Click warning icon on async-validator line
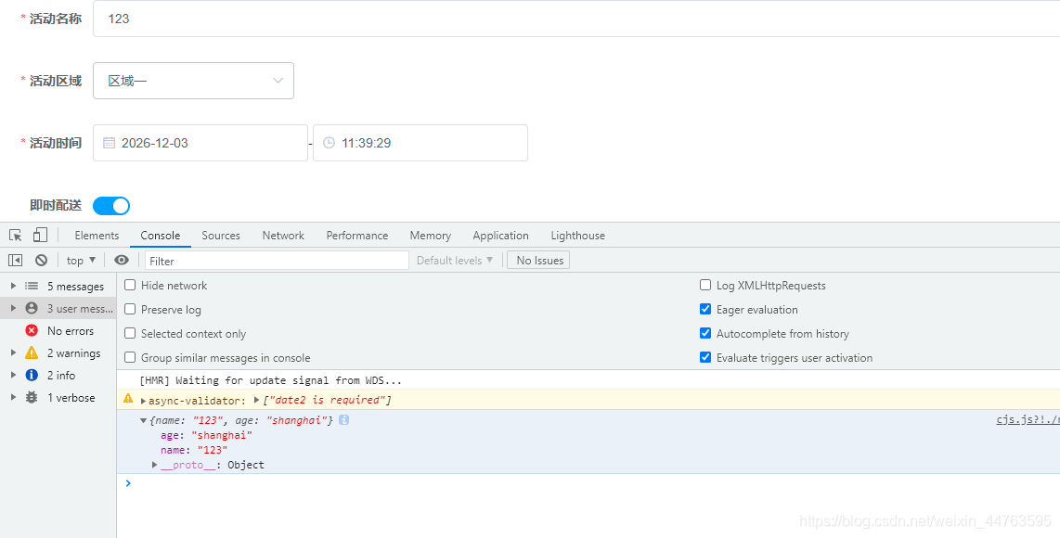1060x538 pixels. click(128, 399)
